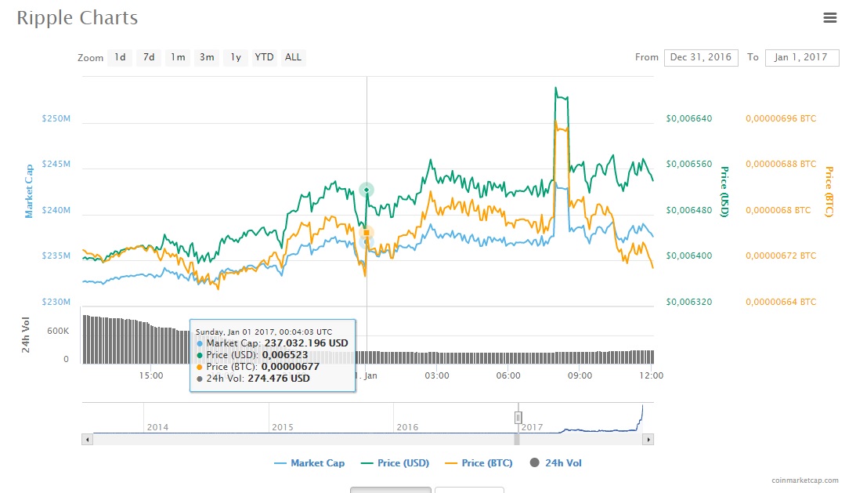Grab the navigator range handle near 2017

(518, 418)
